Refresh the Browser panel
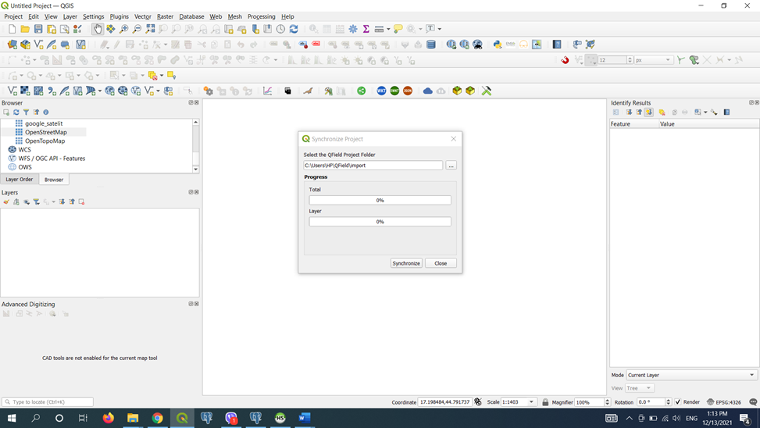 16,112
